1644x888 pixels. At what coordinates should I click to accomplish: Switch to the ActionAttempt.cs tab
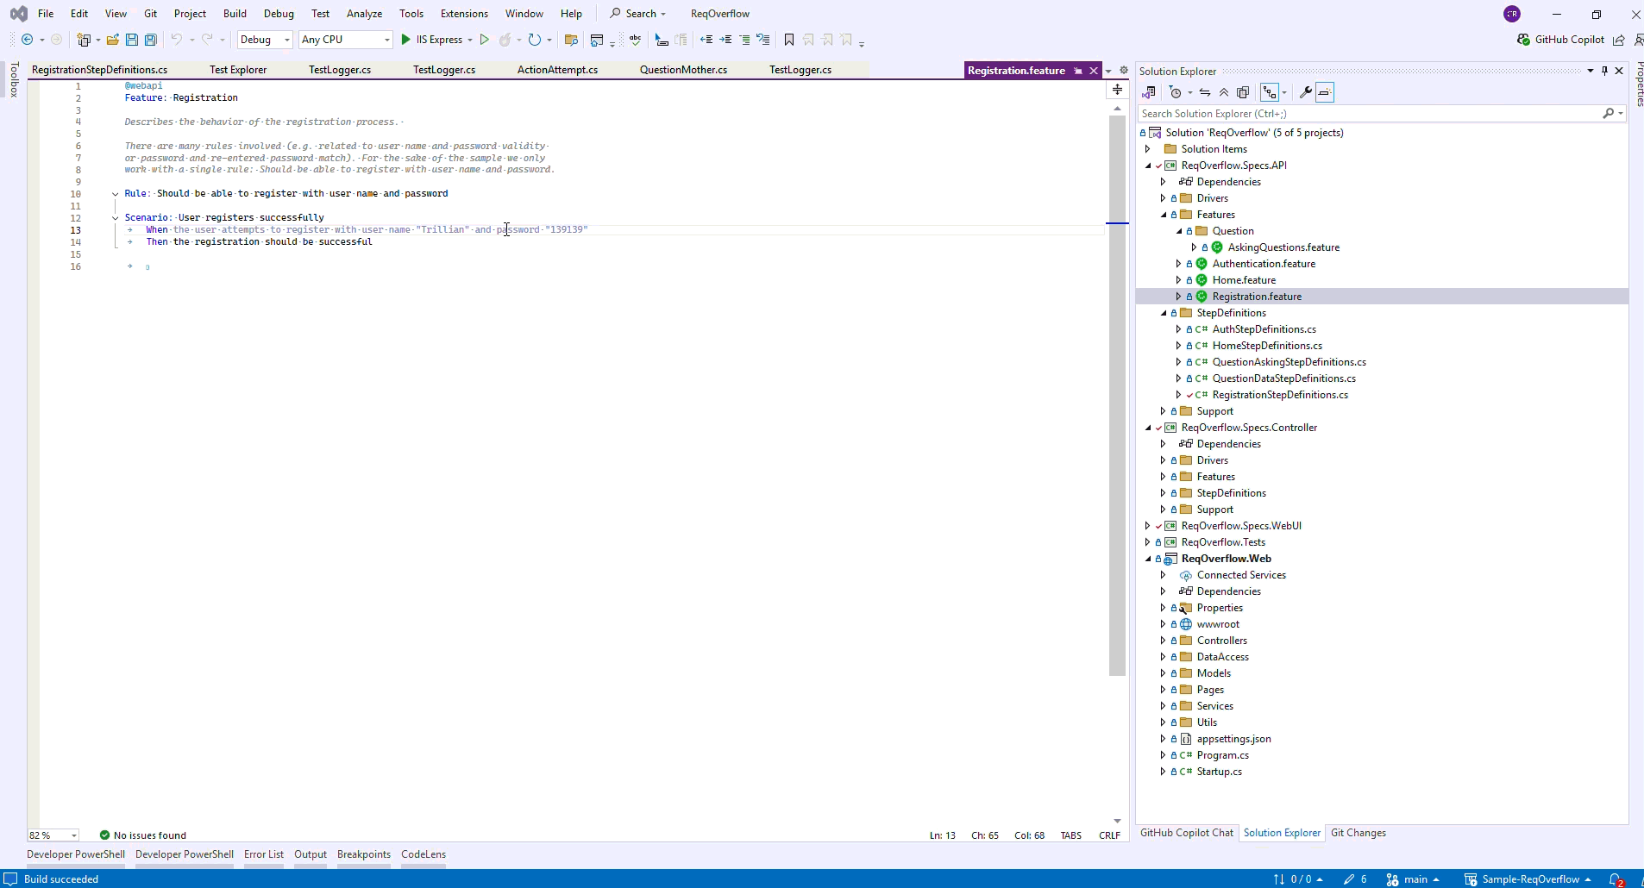pyautogui.click(x=557, y=70)
